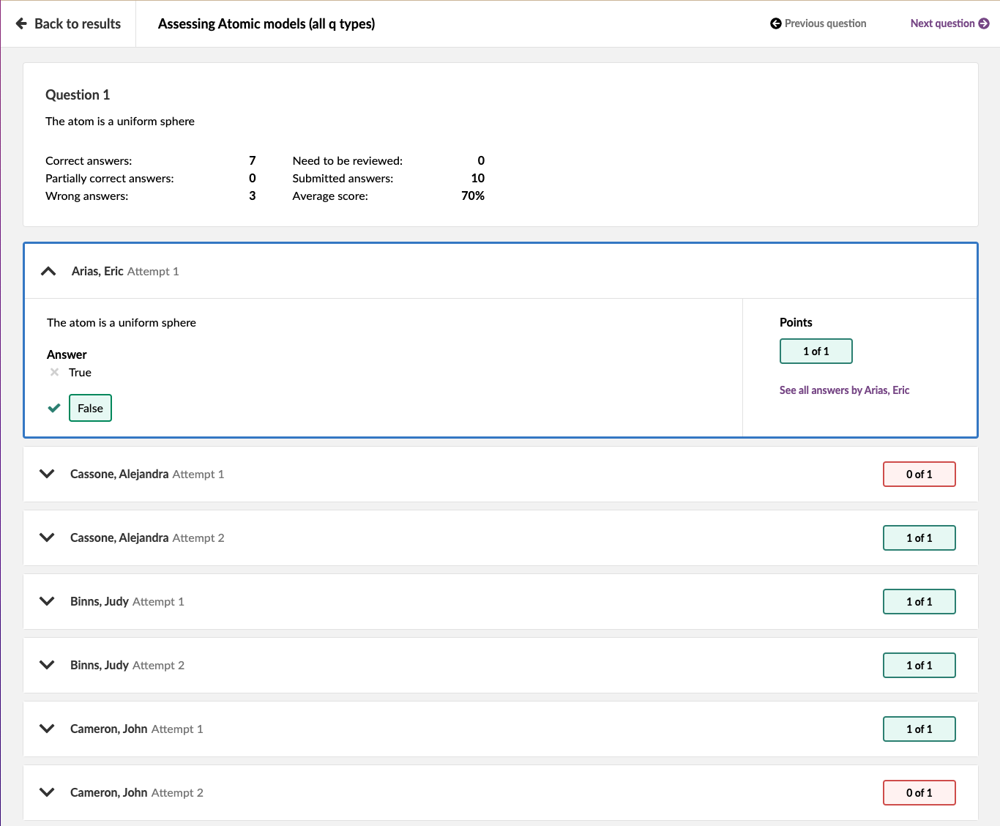Open See all answers by Arias, Eric
Image resolution: width=1000 pixels, height=826 pixels.
coord(844,390)
